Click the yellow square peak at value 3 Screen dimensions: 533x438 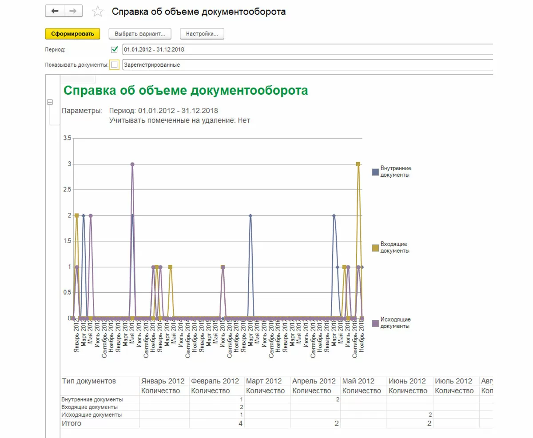(358, 164)
